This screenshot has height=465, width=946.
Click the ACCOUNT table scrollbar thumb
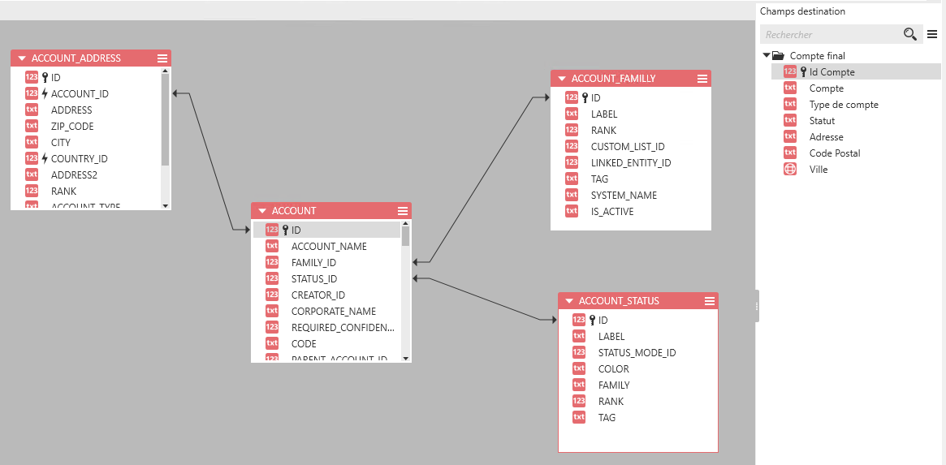click(x=405, y=235)
